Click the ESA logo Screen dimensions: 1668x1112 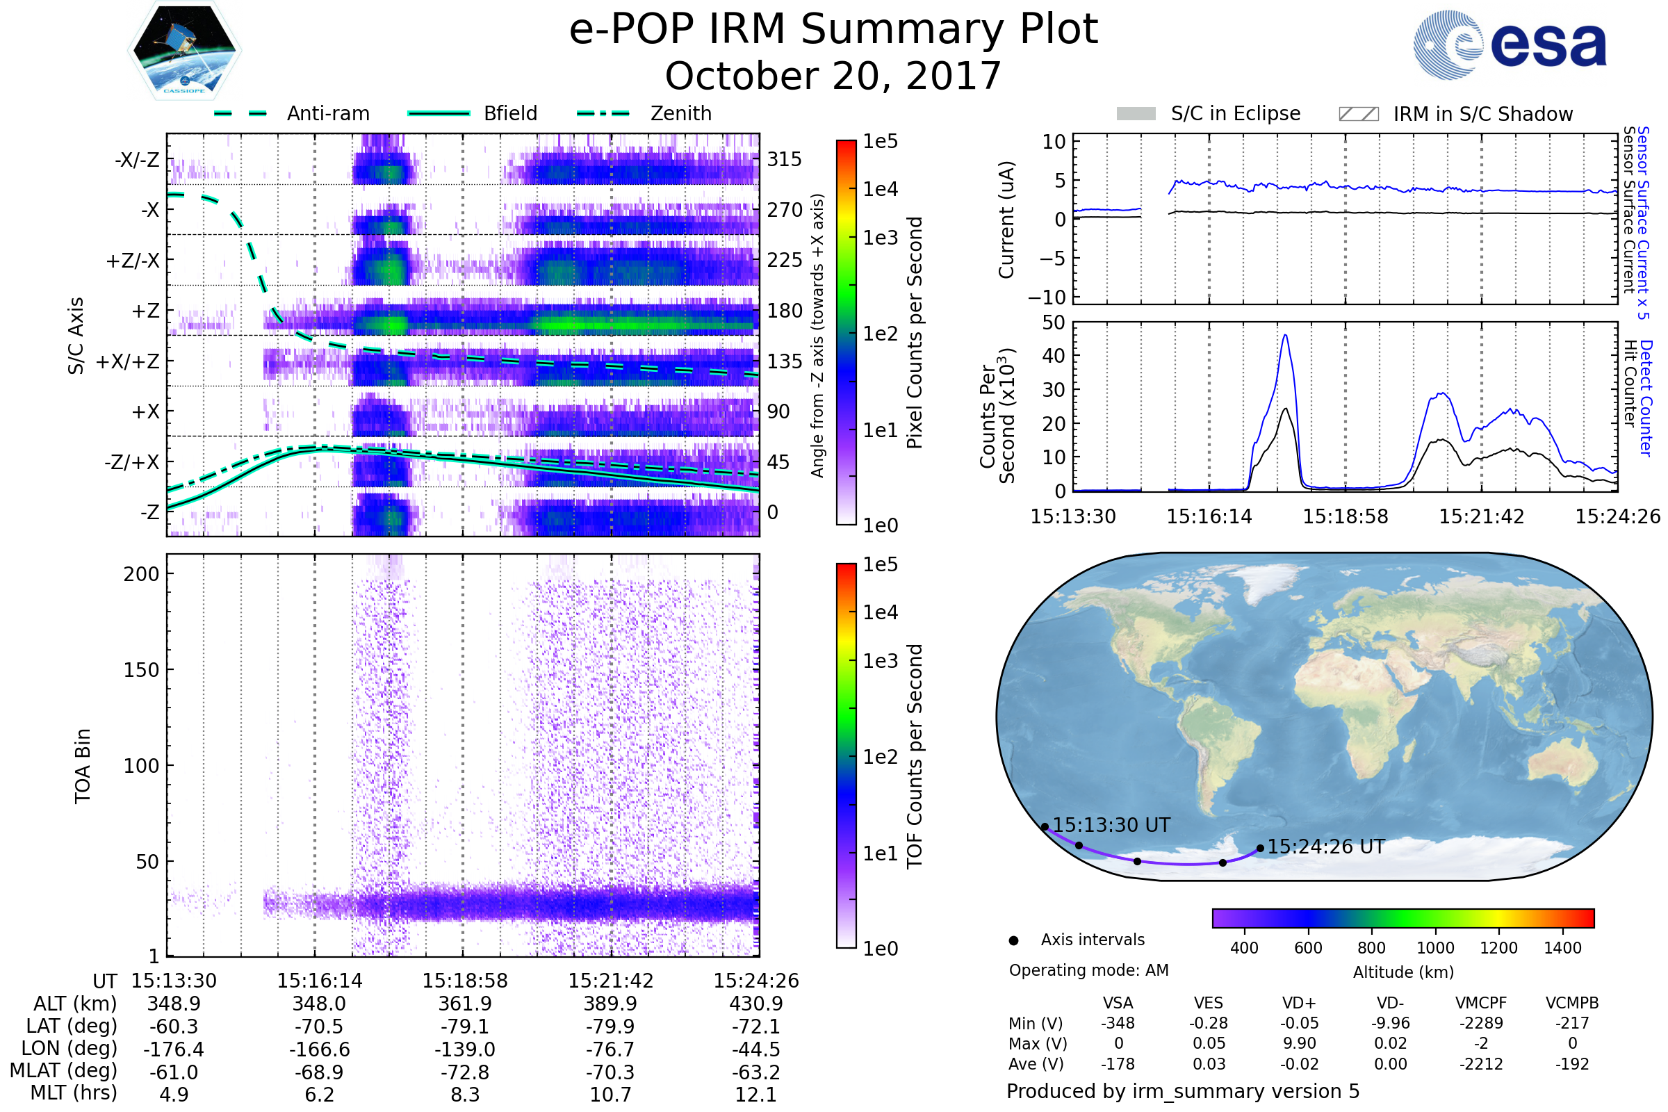1510,44
